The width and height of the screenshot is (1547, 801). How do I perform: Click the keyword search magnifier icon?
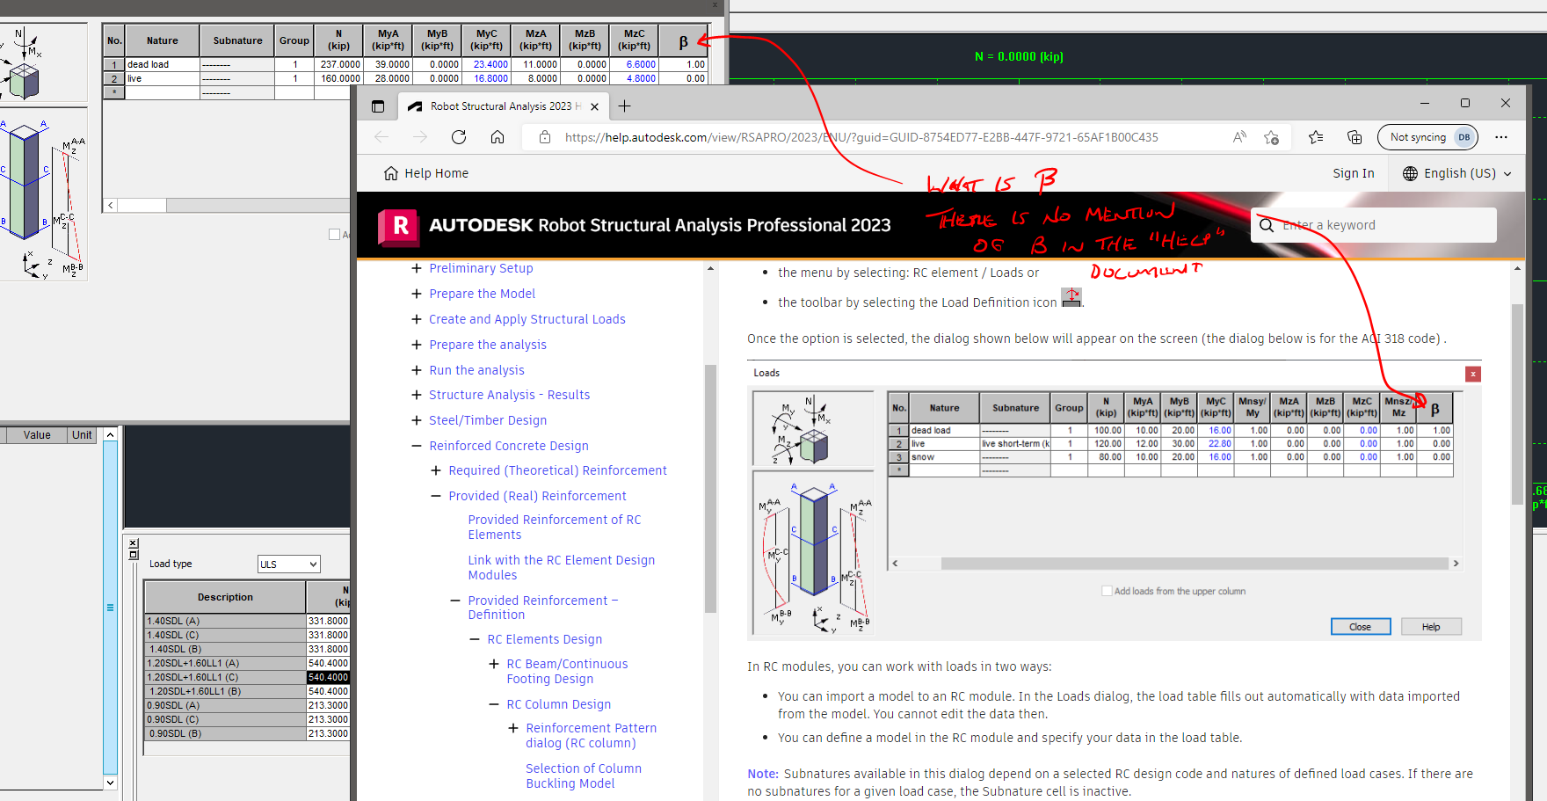[1266, 225]
